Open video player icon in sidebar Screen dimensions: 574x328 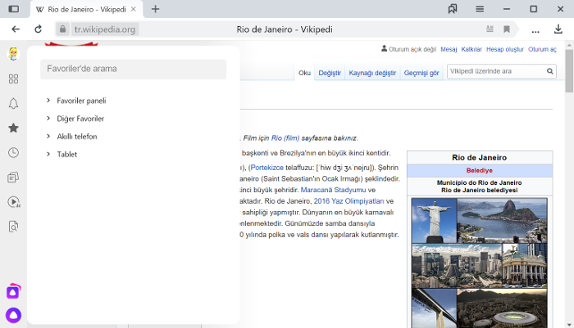14,202
